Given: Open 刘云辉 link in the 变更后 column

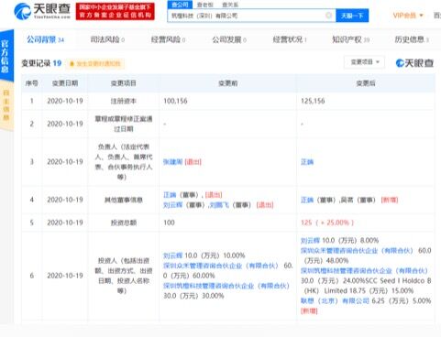Looking at the screenshot, I should tap(310, 241).
